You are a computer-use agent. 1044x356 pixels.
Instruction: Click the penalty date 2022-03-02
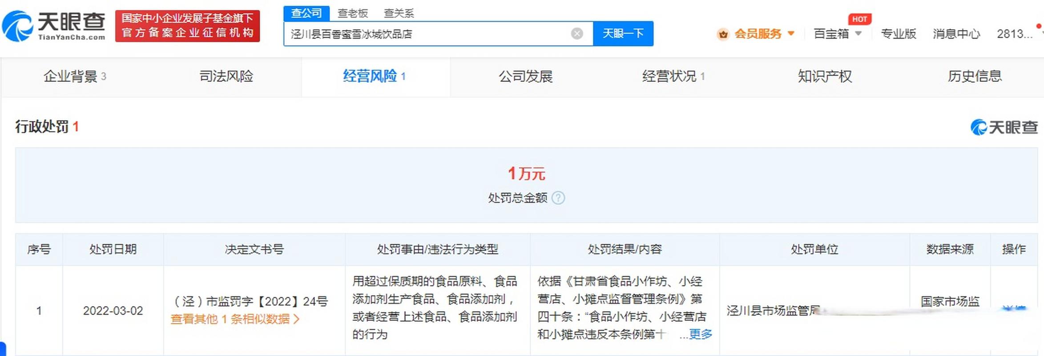pos(113,311)
